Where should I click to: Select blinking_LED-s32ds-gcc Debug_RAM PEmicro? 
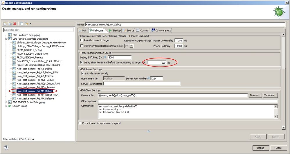click(x=40, y=46)
